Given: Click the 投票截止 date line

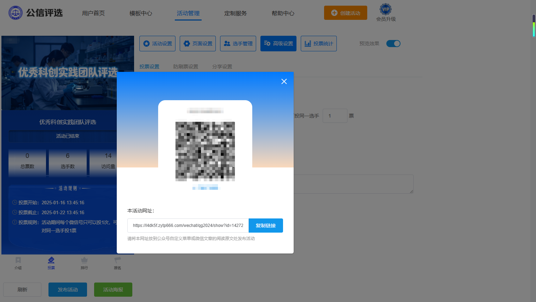Looking at the screenshot, I should coord(48,212).
